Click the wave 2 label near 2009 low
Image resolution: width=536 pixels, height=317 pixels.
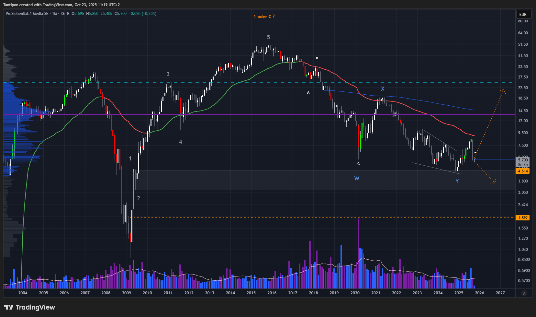click(x=139, y=198)
